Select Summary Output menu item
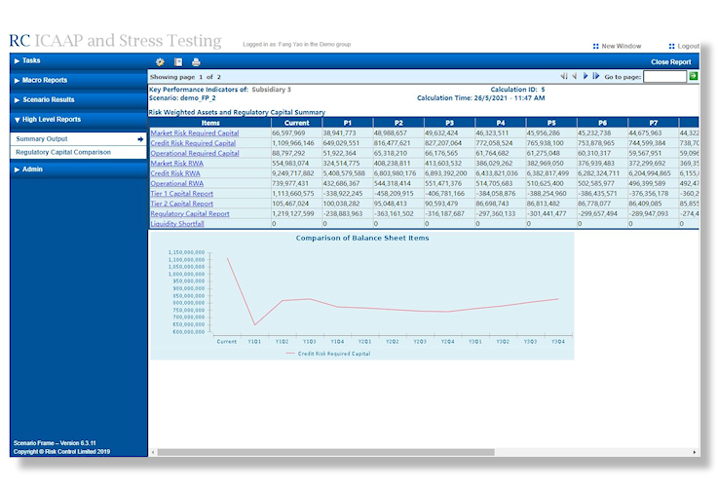718x487 pixels. pos(78,138)
